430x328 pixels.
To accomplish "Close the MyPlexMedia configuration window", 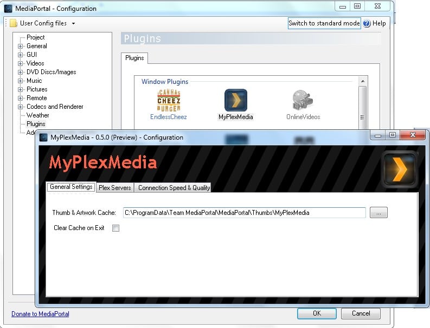I will click(x=413, y=135).
